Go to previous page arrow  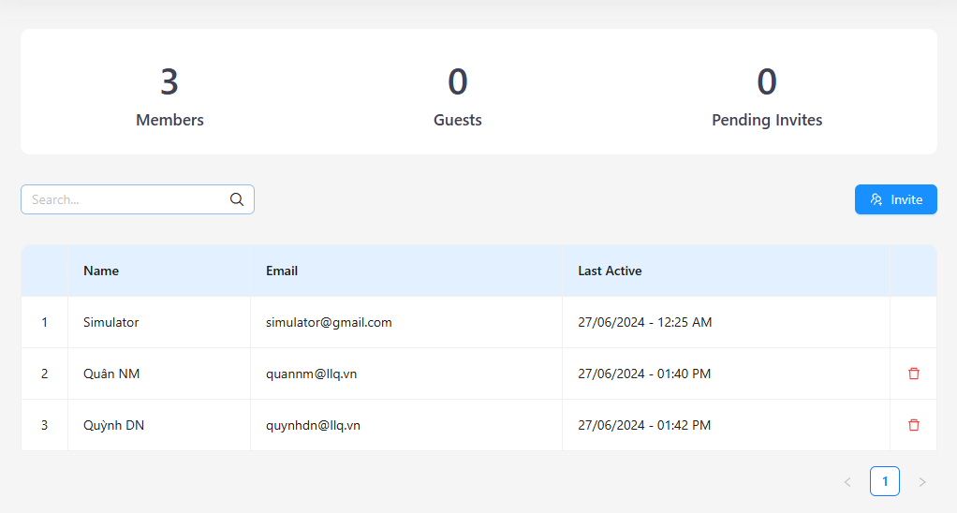(x=847, y=482)
